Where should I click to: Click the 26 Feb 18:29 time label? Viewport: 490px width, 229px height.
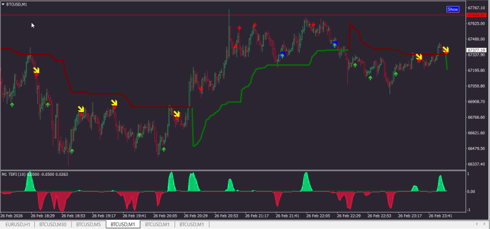tap(43, 216)
